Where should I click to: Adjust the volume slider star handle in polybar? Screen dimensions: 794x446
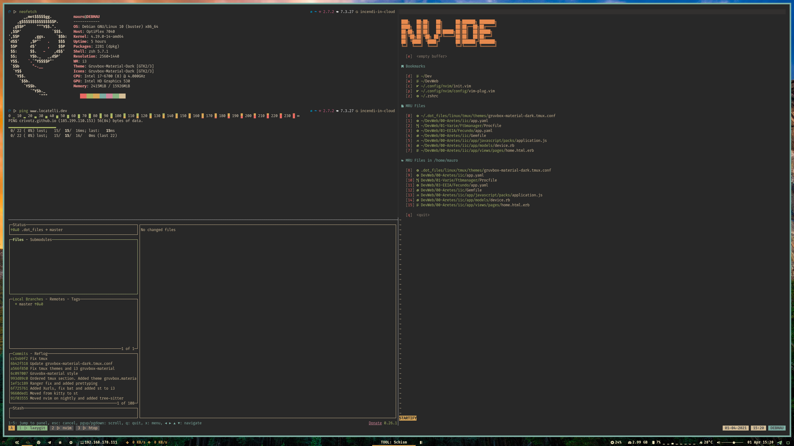pyautogui.click(x=734, y=442)
